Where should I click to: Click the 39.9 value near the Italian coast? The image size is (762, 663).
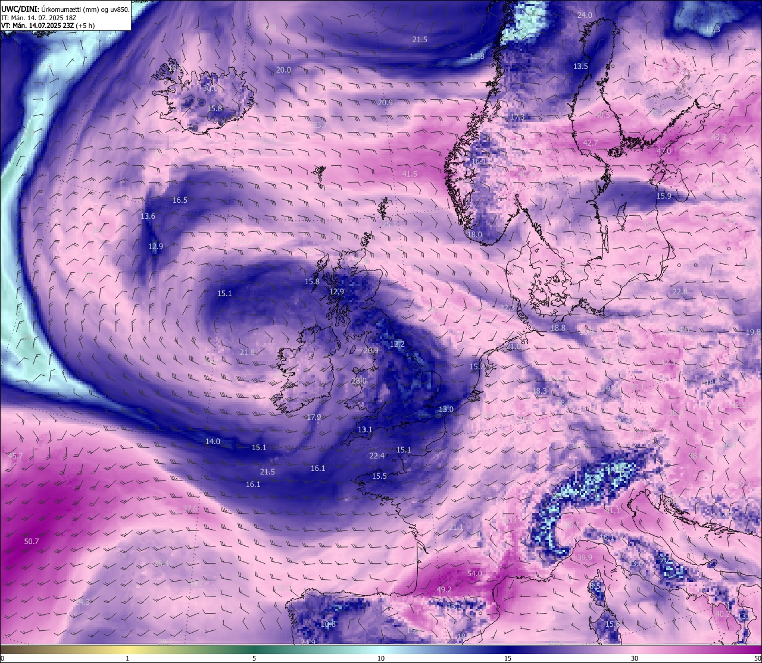(x=585, y=557)
